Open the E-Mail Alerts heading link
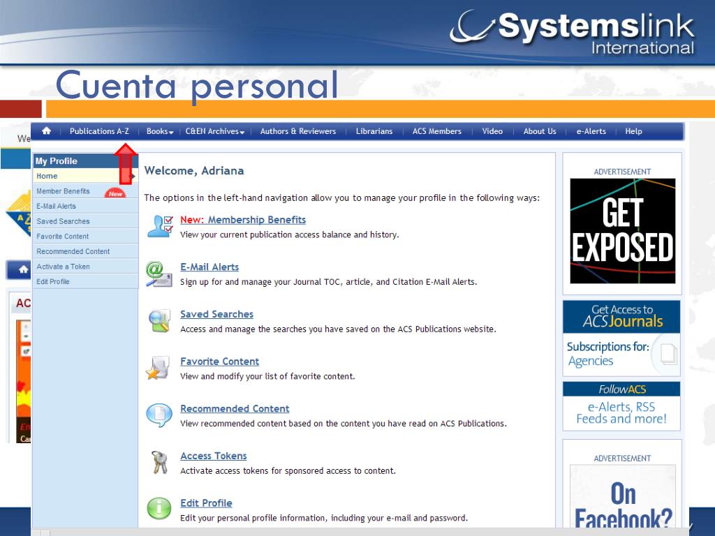Viewport: 715px width, 536px height. (209, 267)
